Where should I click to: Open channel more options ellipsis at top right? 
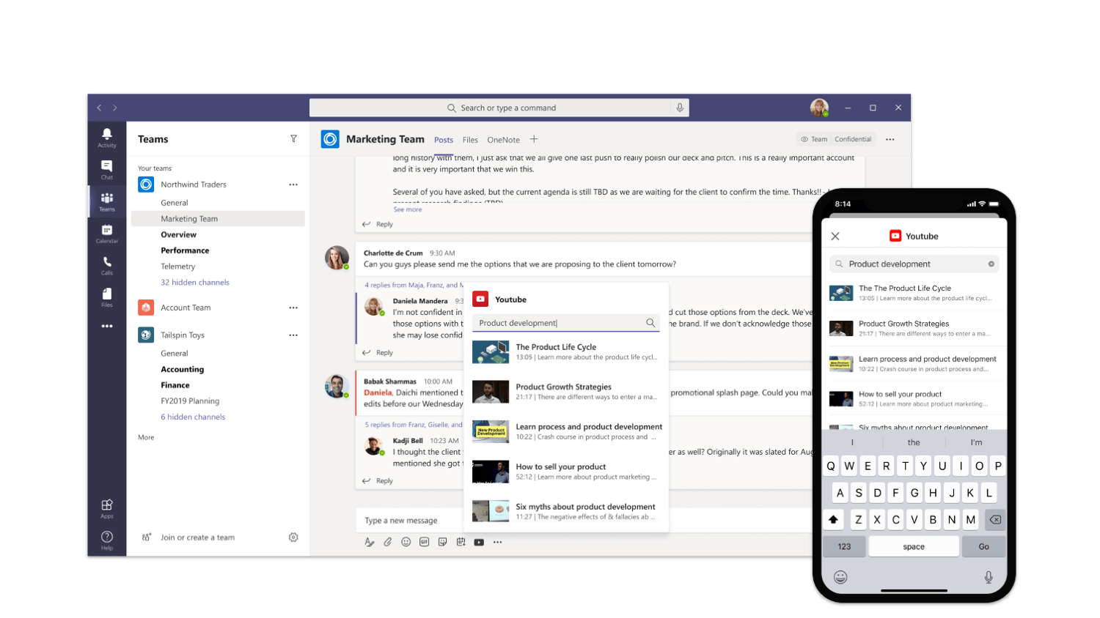(x=890, y=139)
